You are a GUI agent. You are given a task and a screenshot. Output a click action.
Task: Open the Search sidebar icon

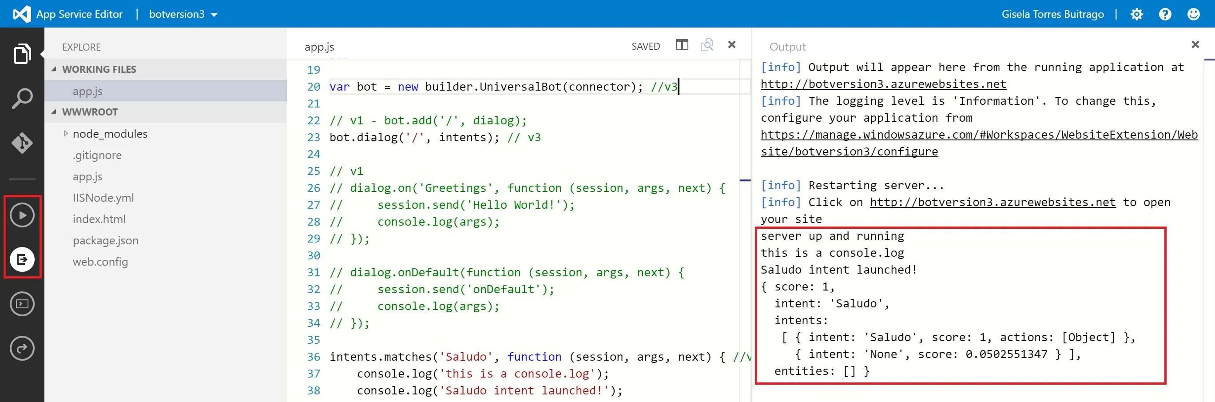pyautogui.click(x=22, y=98)
